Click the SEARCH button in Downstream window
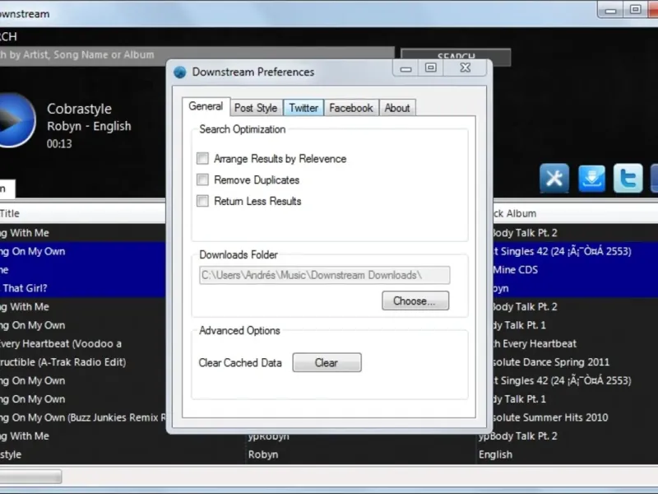 coord(456,57)
